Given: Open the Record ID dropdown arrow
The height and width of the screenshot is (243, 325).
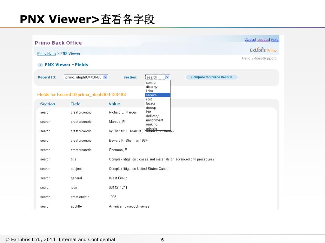Looking at the screenshot, I should [x=105, y=77].
